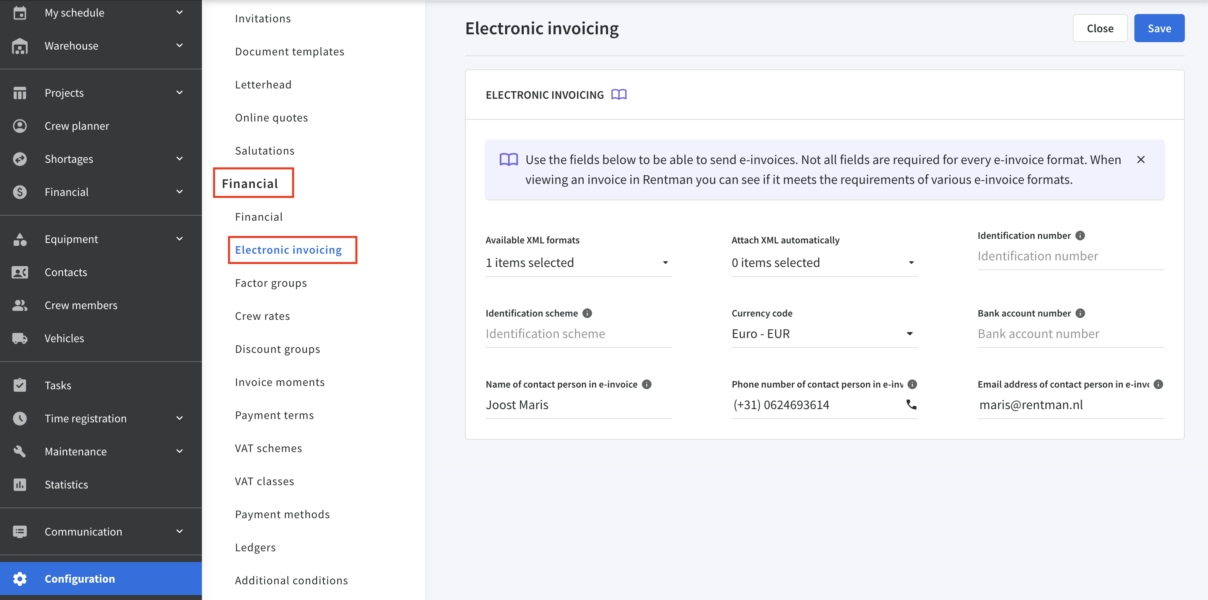
Task: Expand the My schedule chevron
Action: click(x=180, y=13)
